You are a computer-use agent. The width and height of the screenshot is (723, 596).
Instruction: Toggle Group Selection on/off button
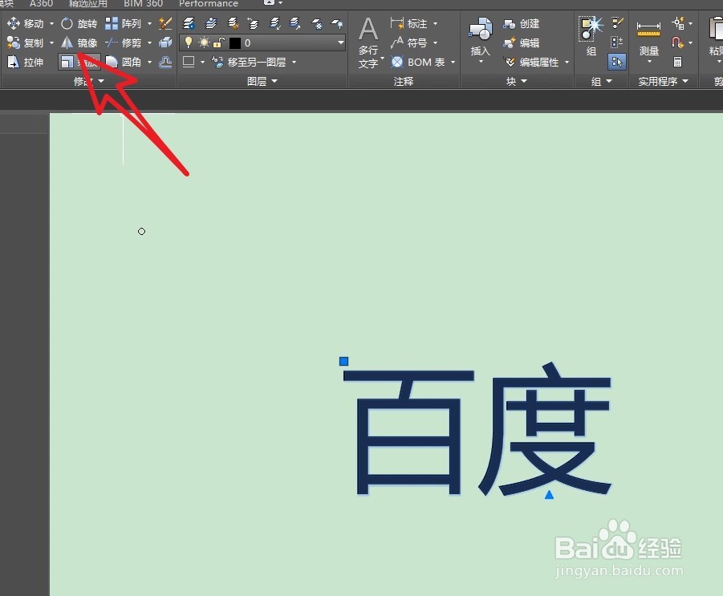(x=617, y=62)
